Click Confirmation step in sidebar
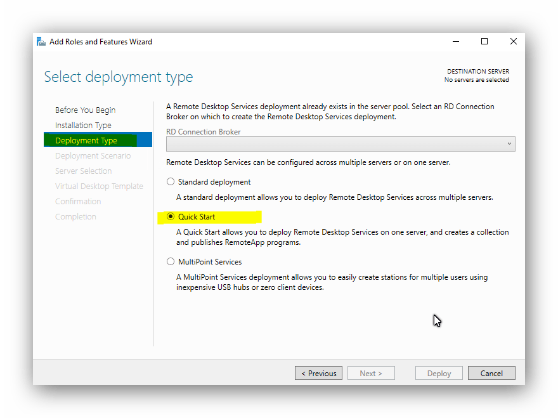Screen dimensions: 558x418 click(78, 202)
